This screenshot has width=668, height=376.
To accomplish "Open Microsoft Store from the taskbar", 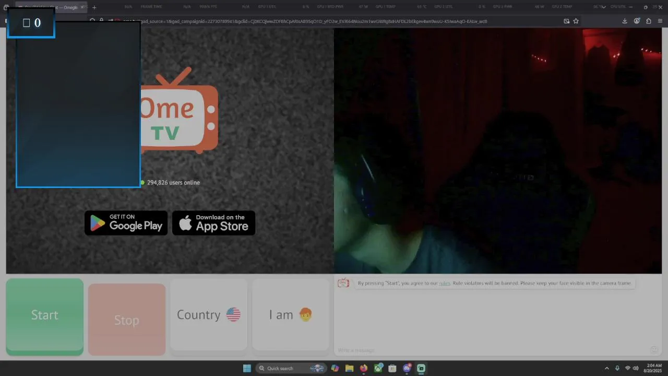I will (x=392, y=368).
